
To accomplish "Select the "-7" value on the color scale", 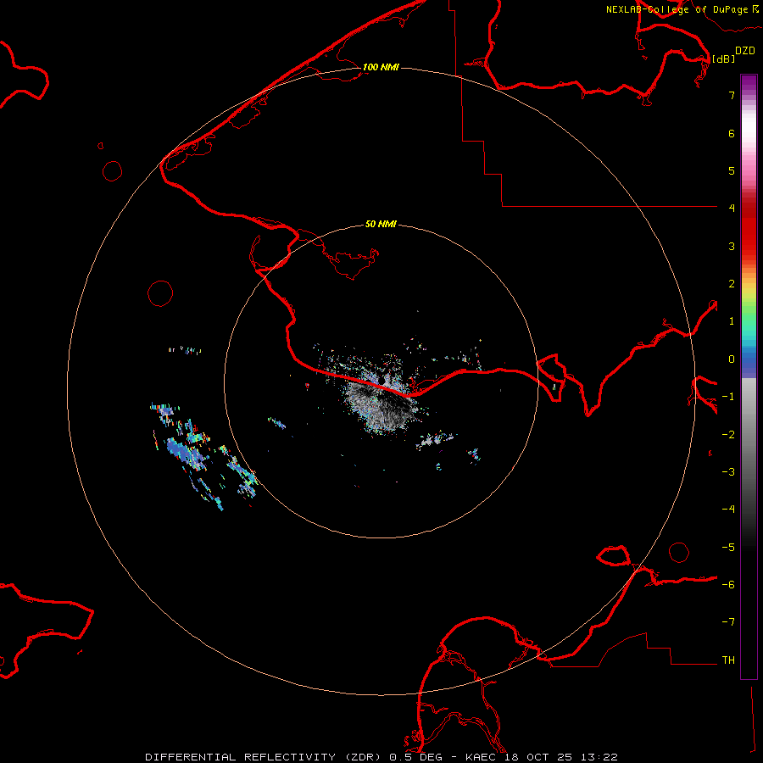I will (x=728, y=622).
